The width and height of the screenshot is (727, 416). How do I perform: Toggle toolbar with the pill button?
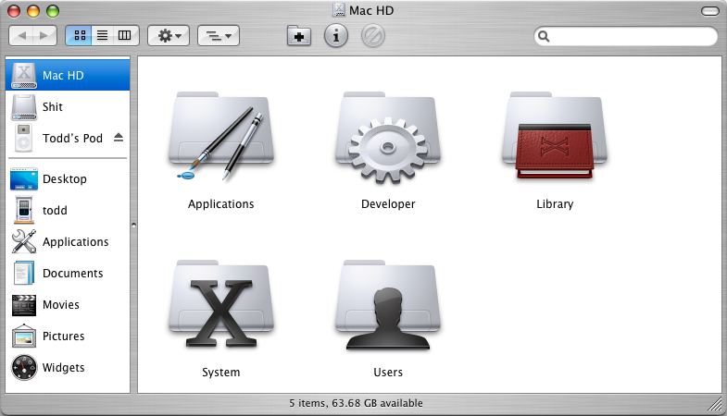pyautogui.click(x=709, y=11)
